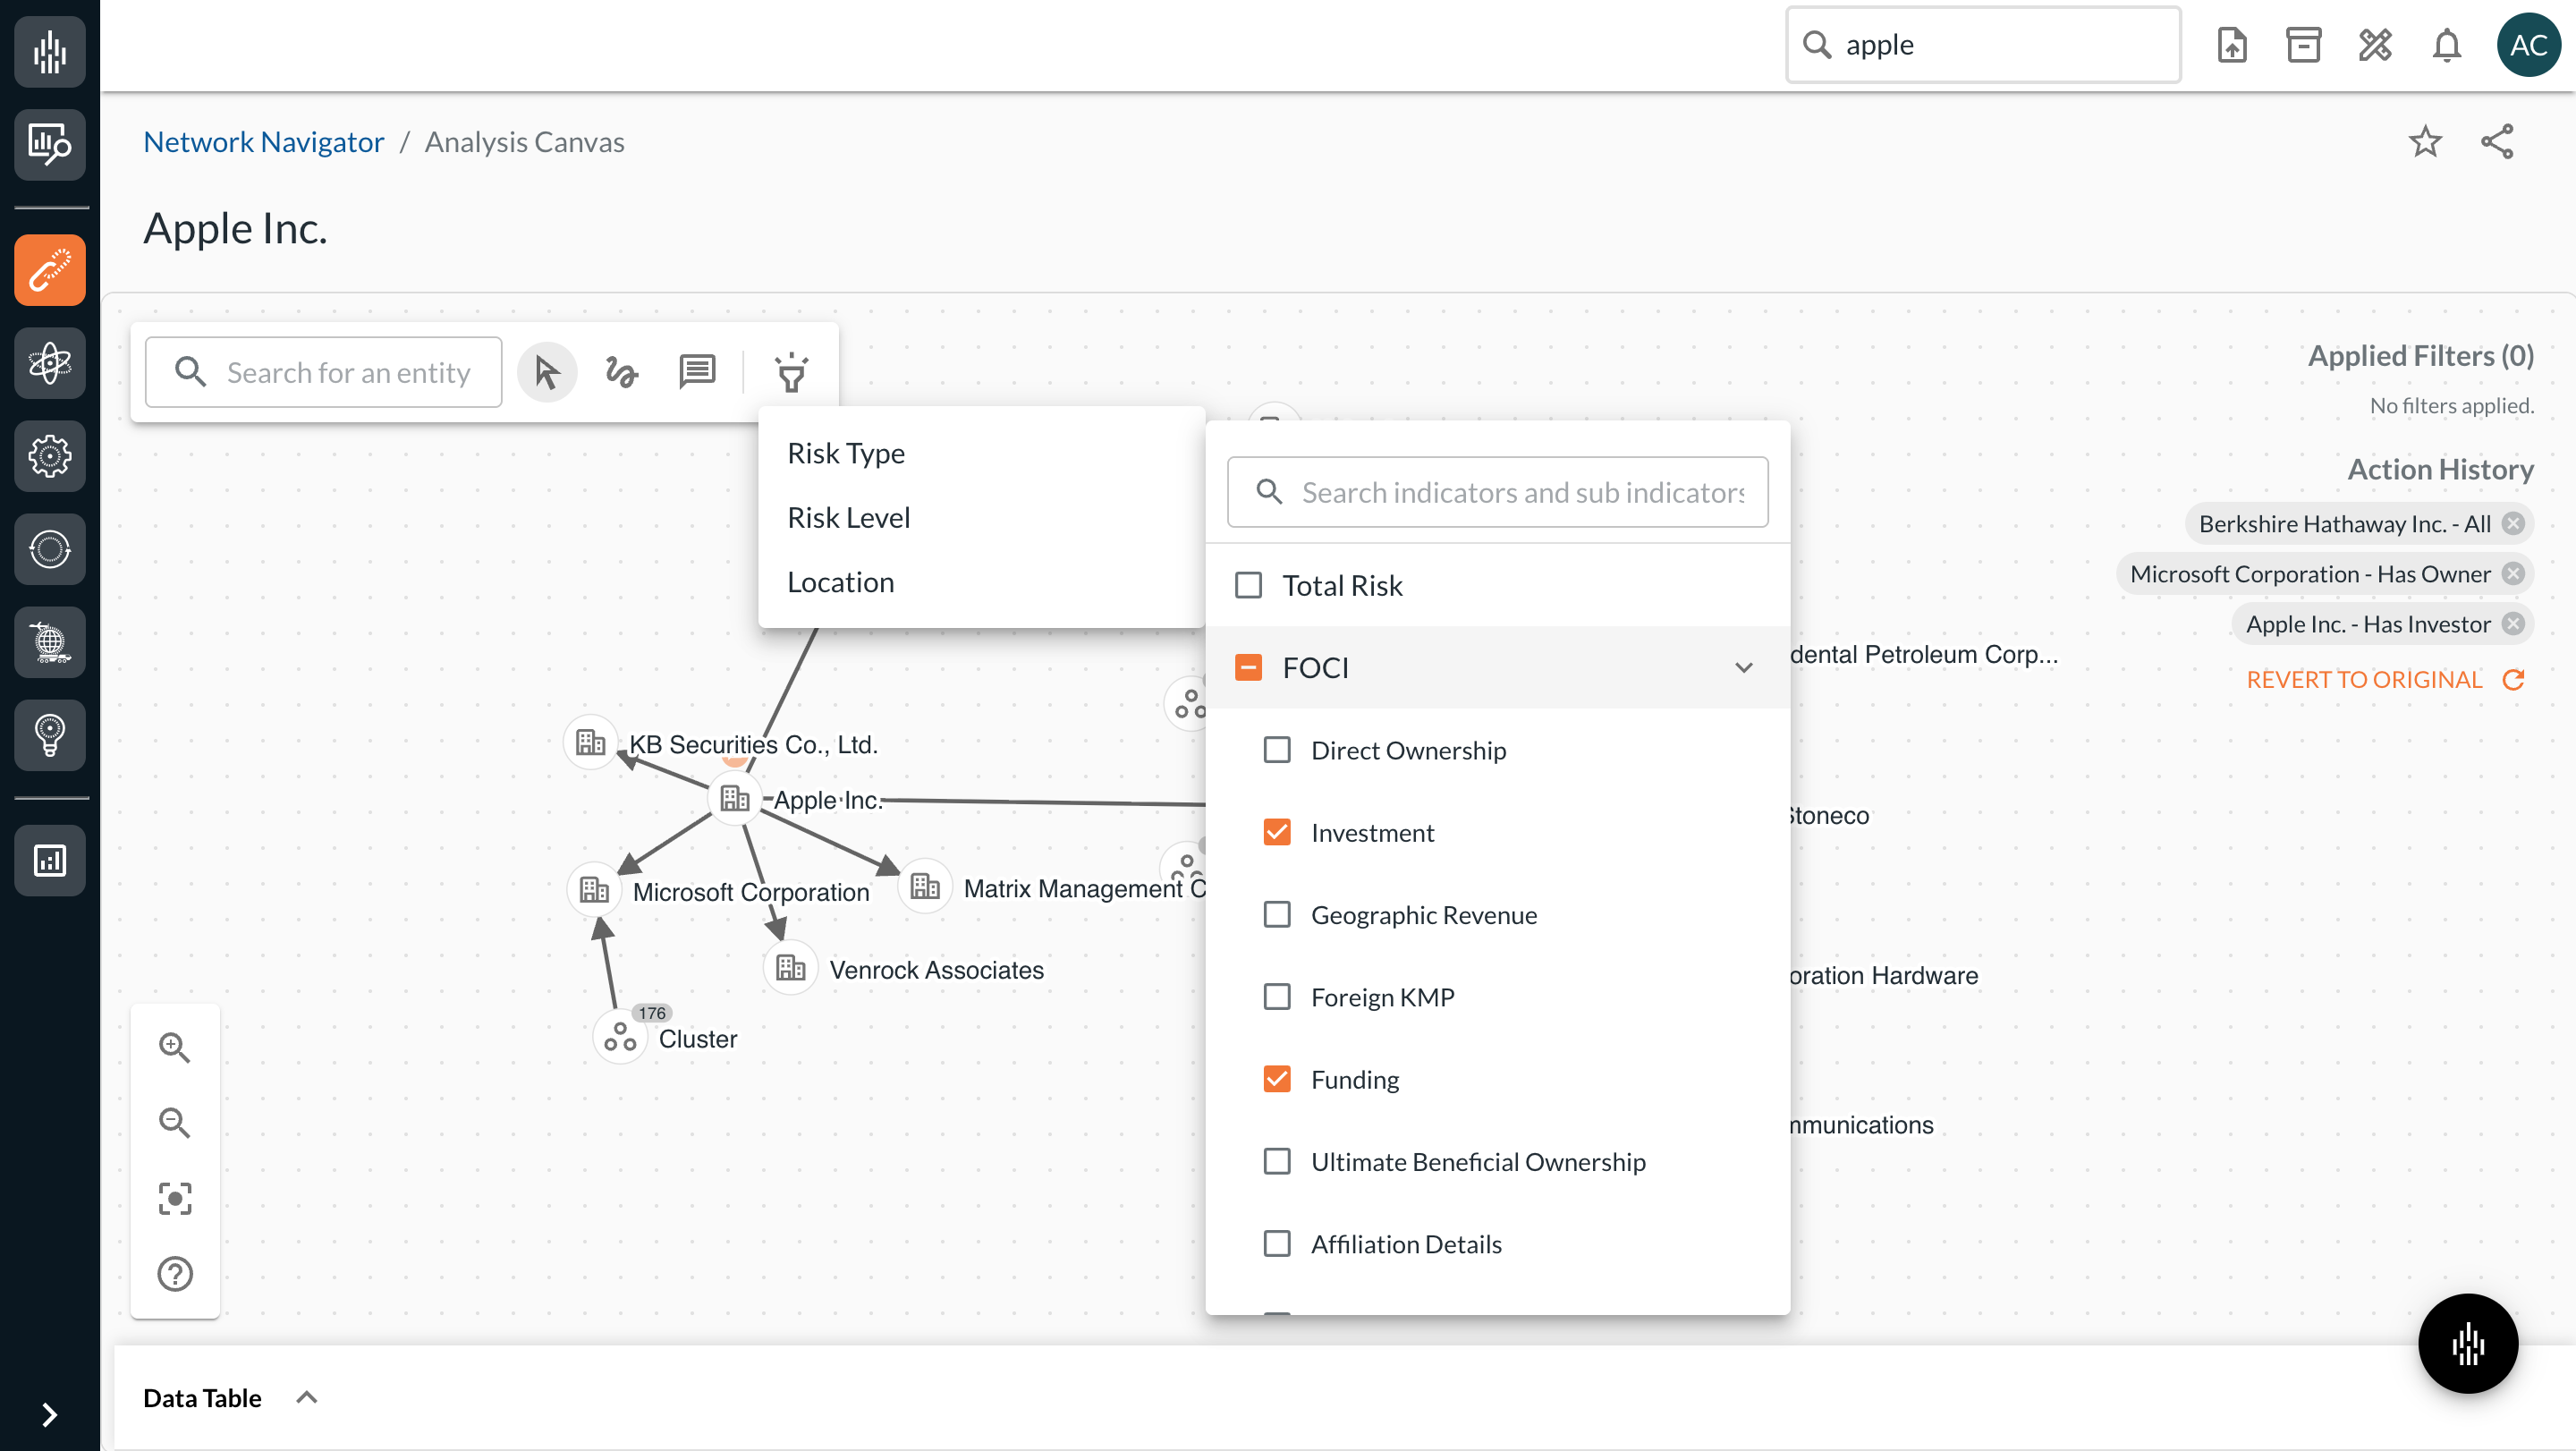Screen dimensions: 2576x1451
Task: Select Risk Type menu option
Action: (982, 453)
